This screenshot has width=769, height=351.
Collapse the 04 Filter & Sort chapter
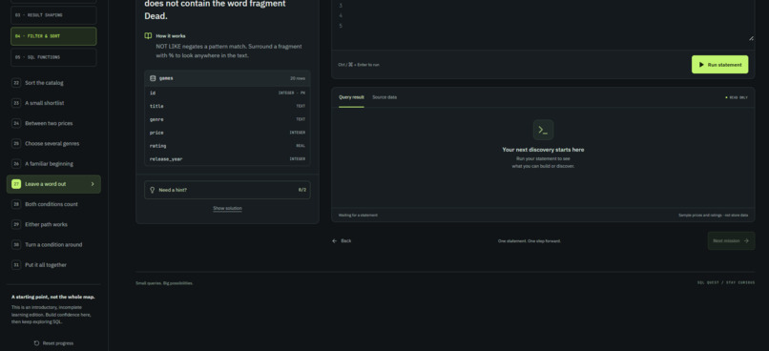point(53,36)
